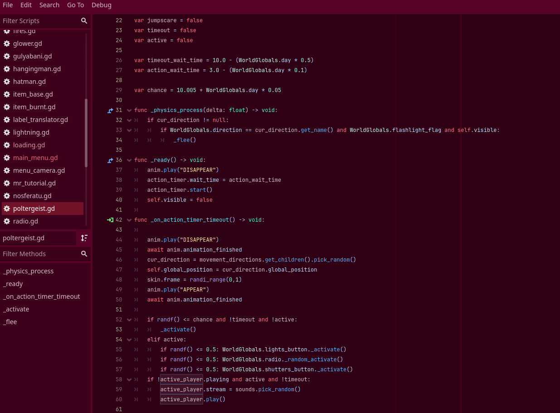Click override arrow icon on line 31
This screenshot has width=560, height=413.
coord(110,110)
